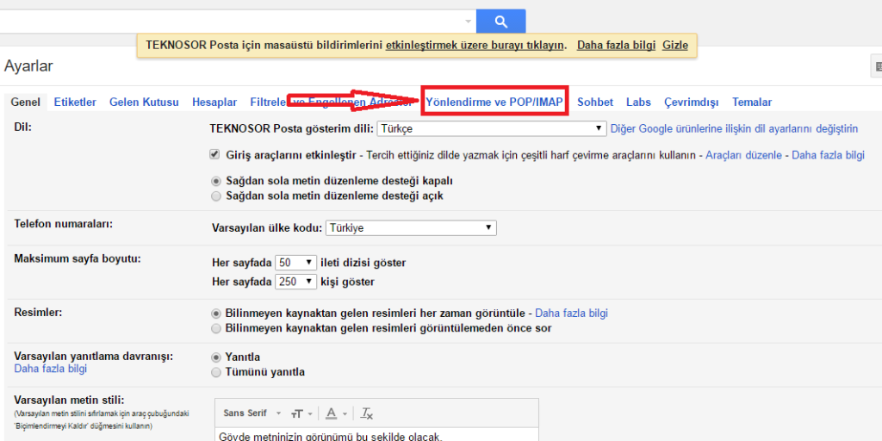Open the Sans Serif font dropdown

[252, 413]
